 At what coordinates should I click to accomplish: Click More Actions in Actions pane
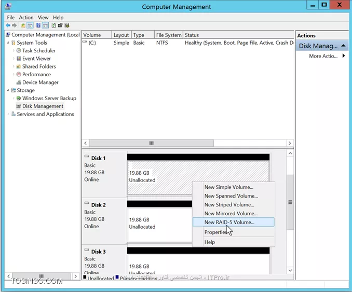[323, 56]
